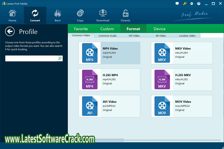Switch to the Favorite tab
Screen dimensions: 224x149
[81, 29]
